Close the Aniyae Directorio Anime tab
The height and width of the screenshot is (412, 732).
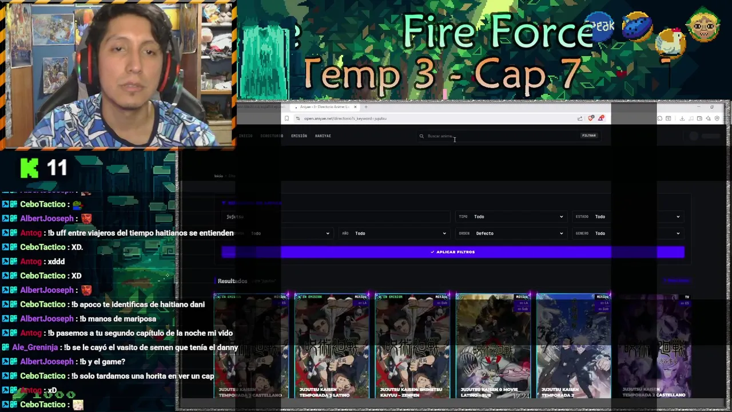coord(355,107)
